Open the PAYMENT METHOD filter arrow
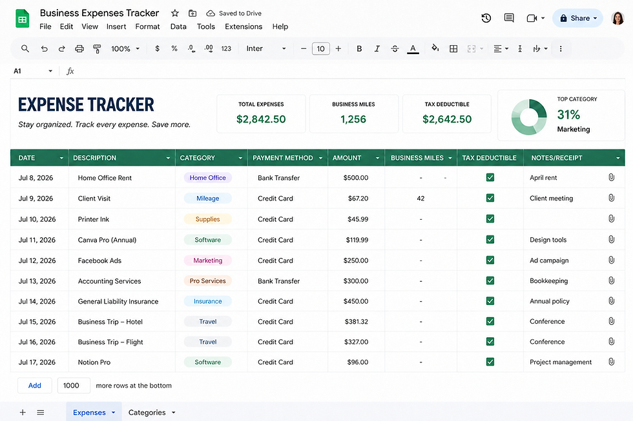Screen dimensions: 633x421 pos(320,158)
